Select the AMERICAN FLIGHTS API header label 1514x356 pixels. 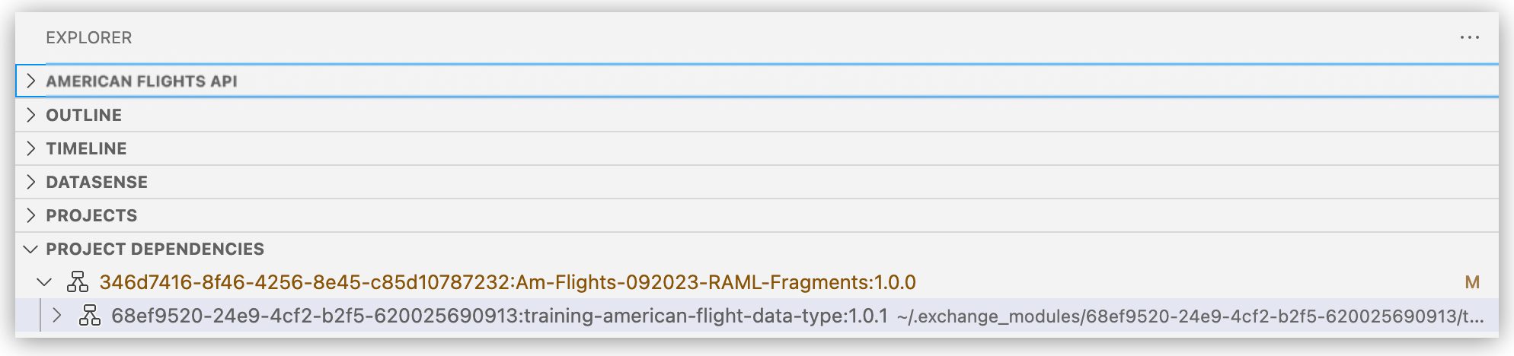point(142,81)
